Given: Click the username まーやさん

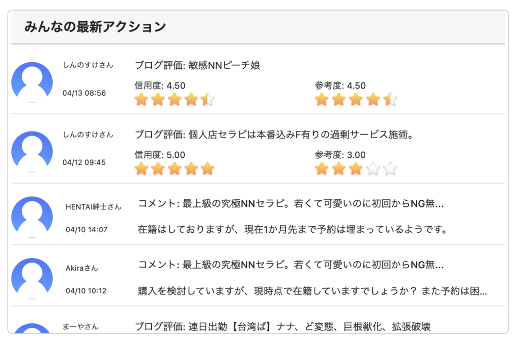Looking at the screenshot, I should [x=81, y=327].
